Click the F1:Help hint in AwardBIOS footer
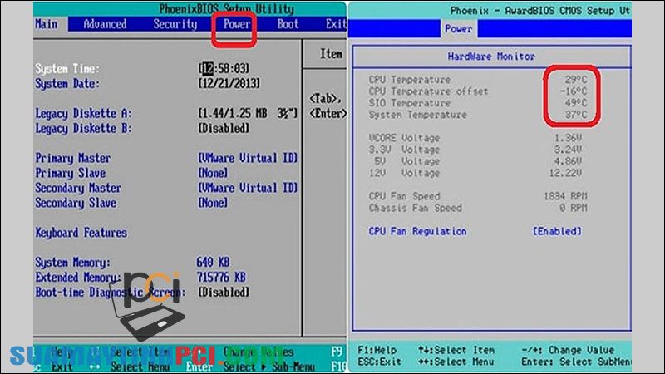The height and width of the screenshot is (374, 665). [x=377, y=350]
